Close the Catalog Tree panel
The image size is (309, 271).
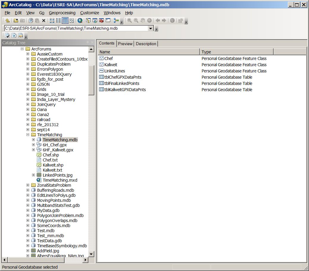click(x=92, y=42)
